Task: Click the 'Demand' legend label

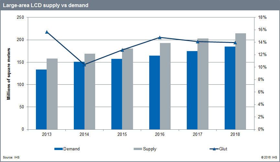Action: [72, 149]
